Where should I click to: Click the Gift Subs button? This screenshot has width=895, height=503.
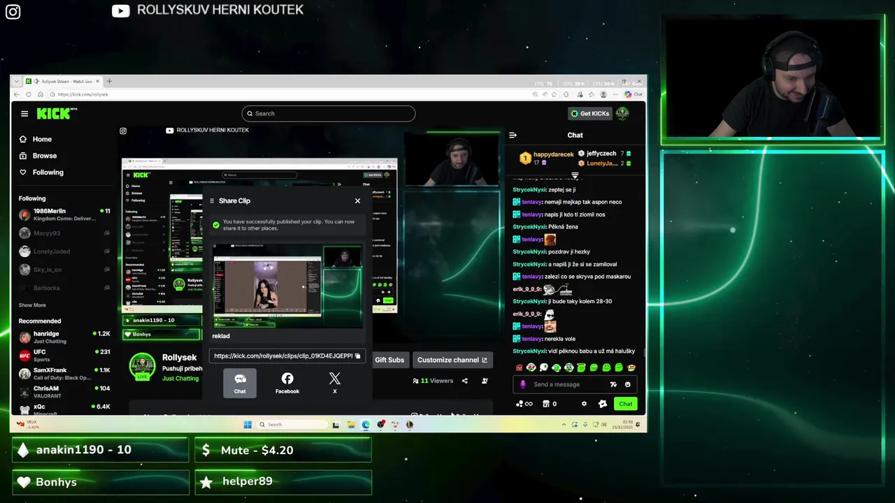389,360
